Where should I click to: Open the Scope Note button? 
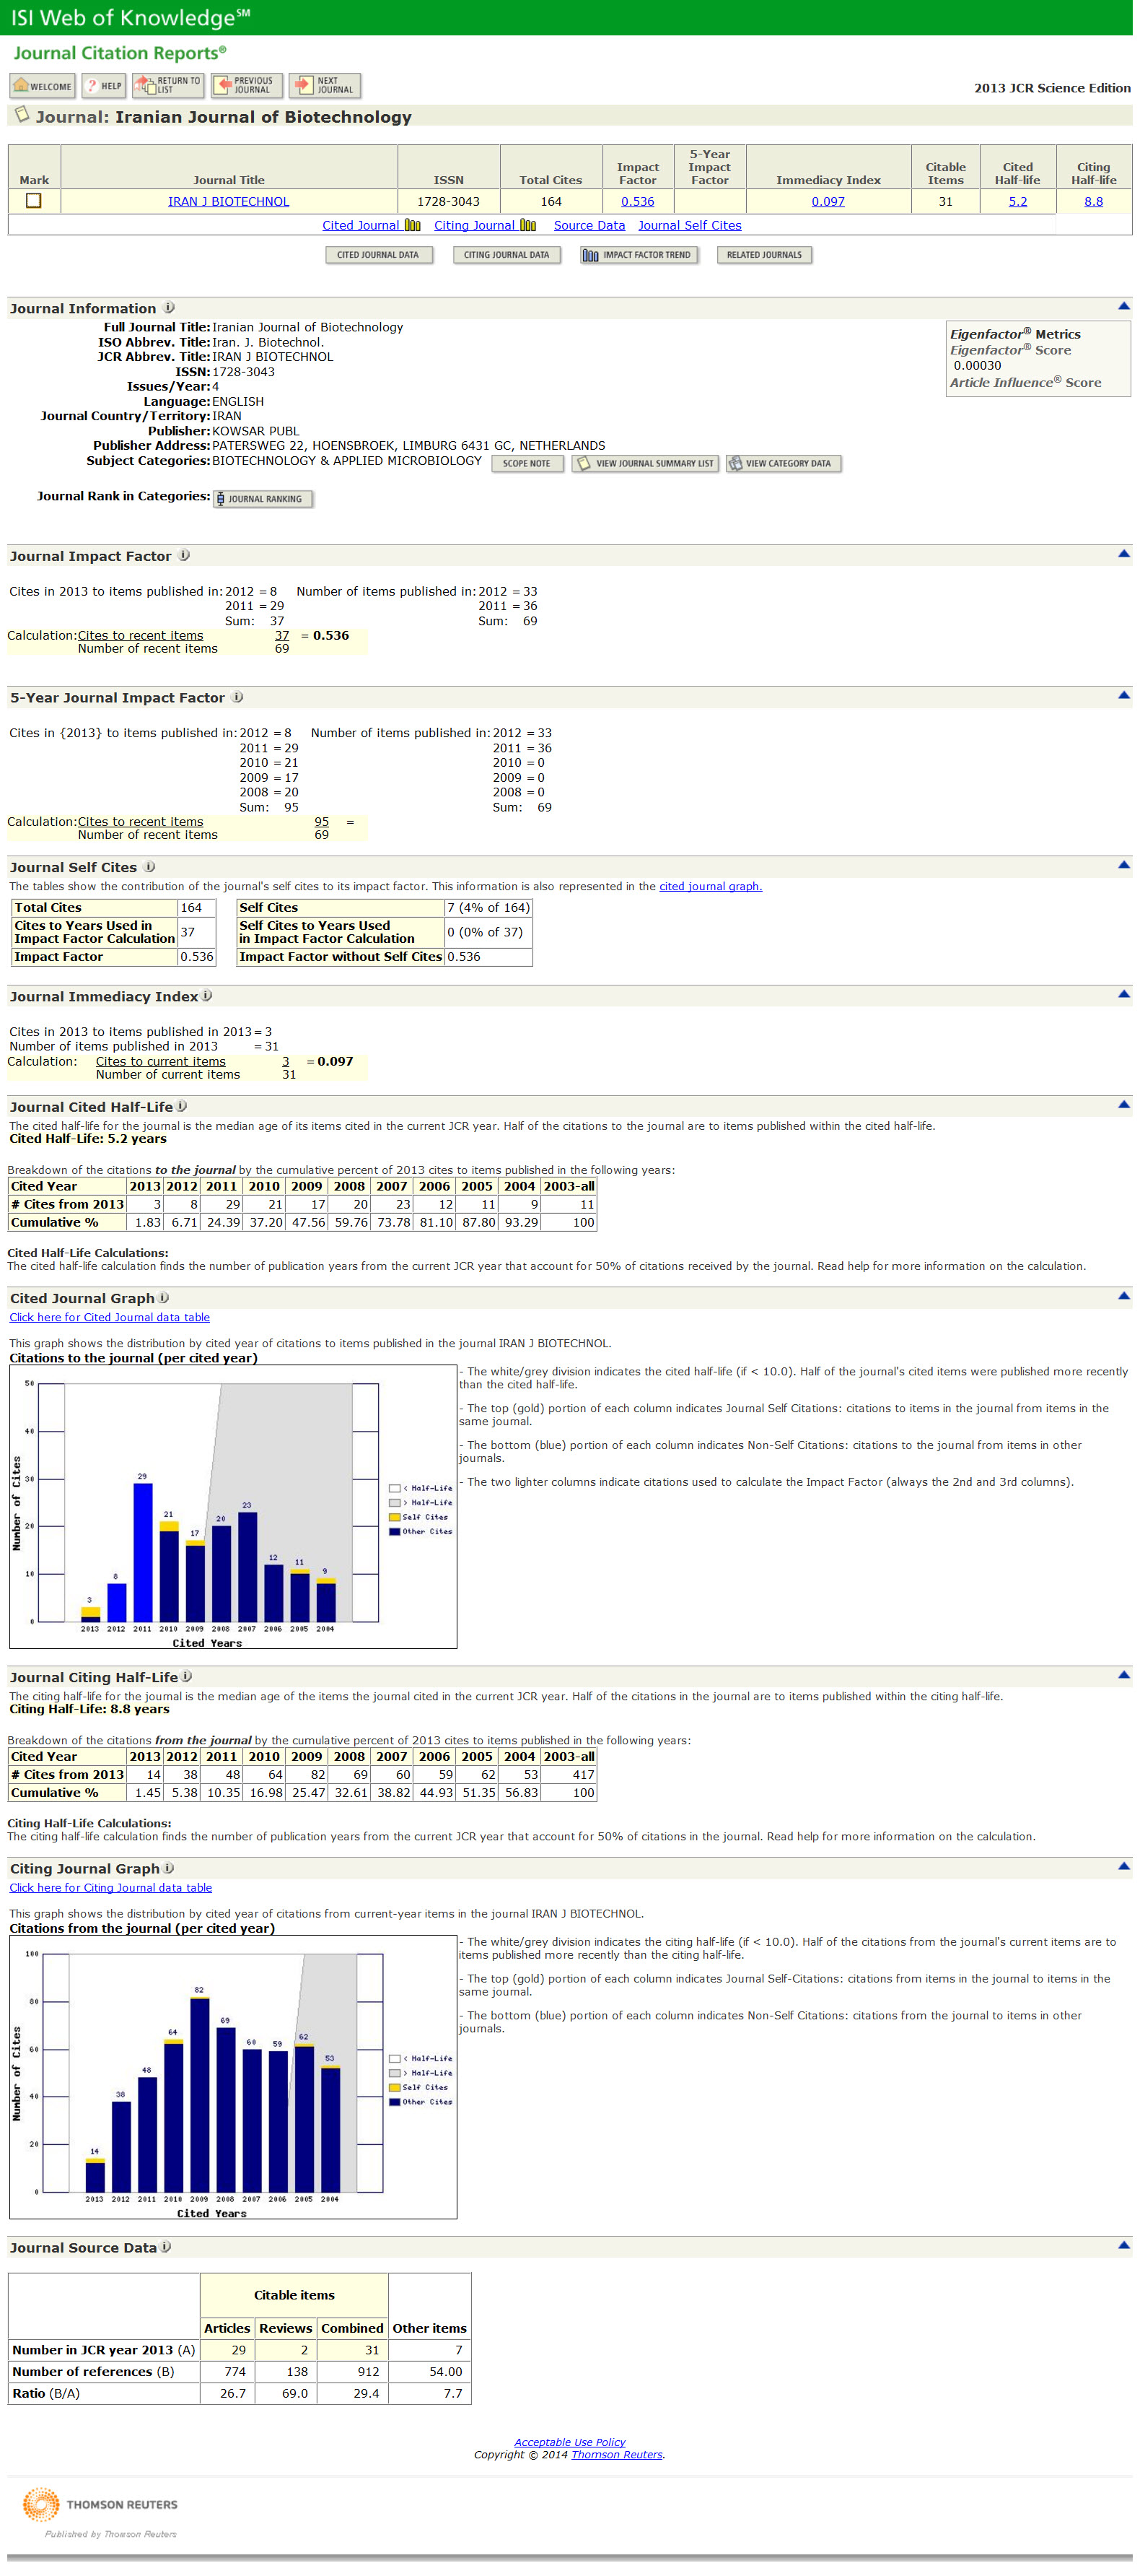[x=527, y=464]
